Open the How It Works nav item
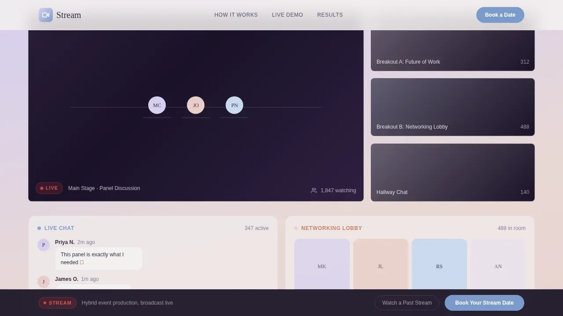 coord(236,15)
